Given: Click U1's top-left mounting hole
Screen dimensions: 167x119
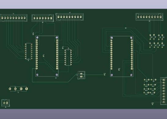Looking at the screenshot, I should click(37, 38).
